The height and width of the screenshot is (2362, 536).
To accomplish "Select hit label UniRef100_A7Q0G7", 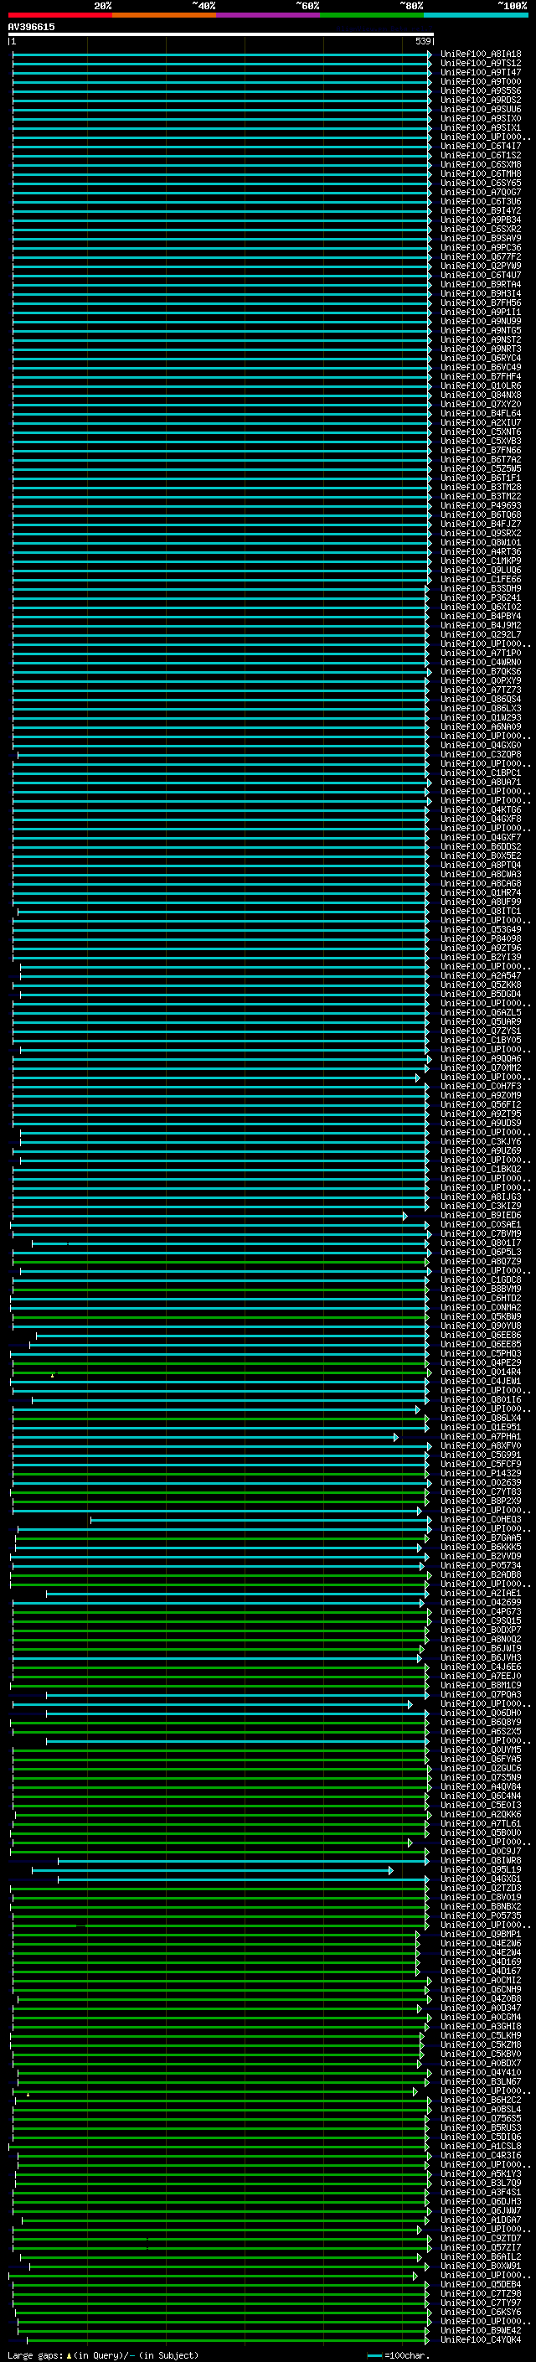I will pyautogui.click(x=480, y=193).
